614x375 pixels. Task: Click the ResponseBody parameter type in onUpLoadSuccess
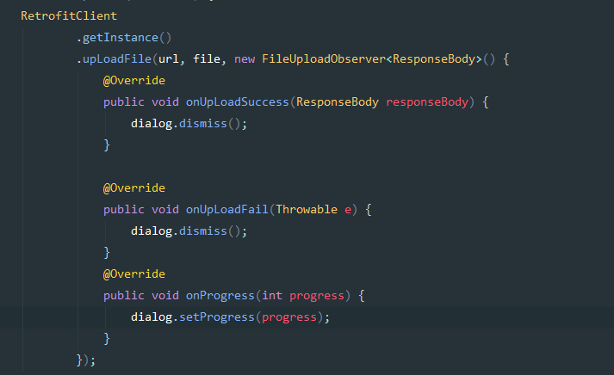coord(338,102)
